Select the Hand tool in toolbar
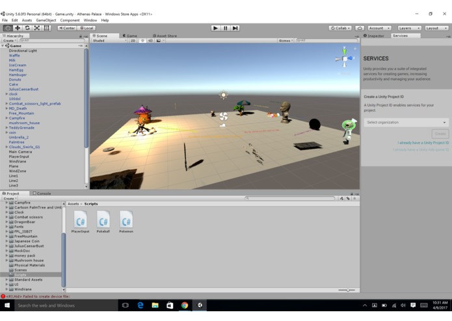Image resolution: width=452 pixels, height=321 pixels. click(8, 28)
